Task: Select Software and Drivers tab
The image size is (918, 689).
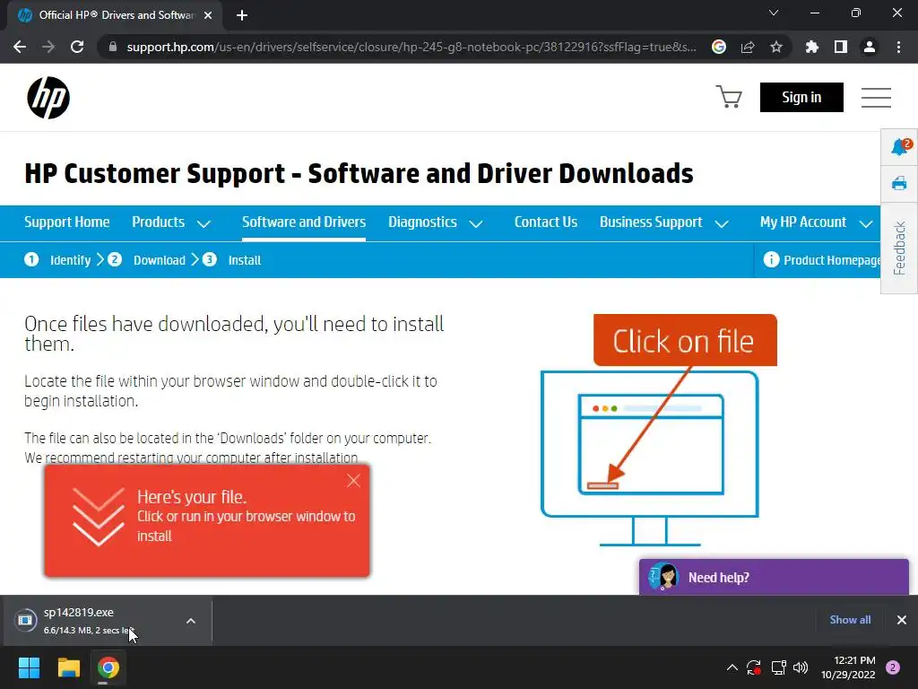Action: pos(304,222)
